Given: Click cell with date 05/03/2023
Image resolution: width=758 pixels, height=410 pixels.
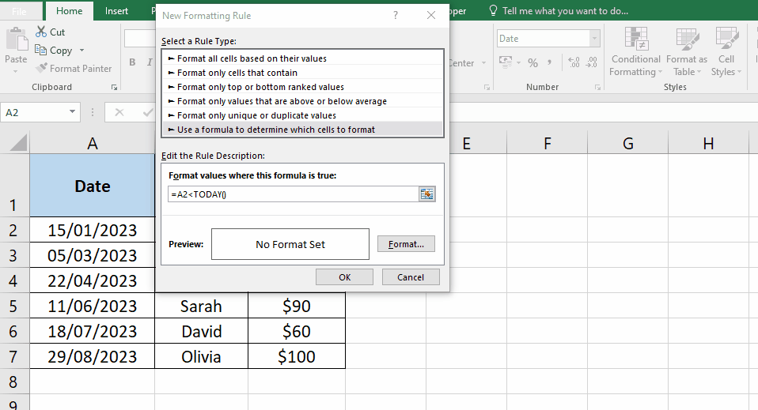Looking at the screenshot, I should pyautogui.click(x=93, y=255).
